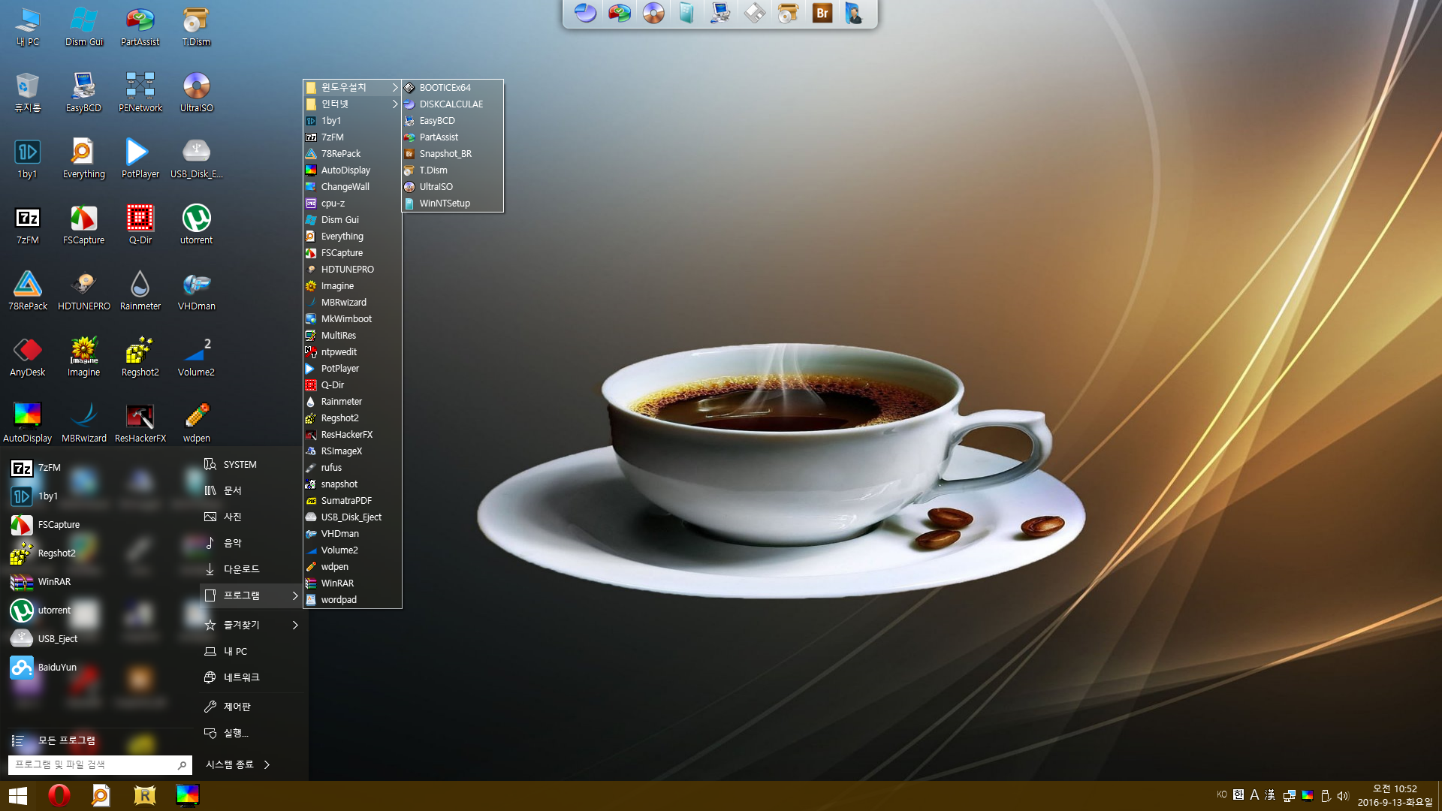Choose RSImageX in programs list
The height and width of the screenshot is (811, 1442).
(x=351, y=451)
